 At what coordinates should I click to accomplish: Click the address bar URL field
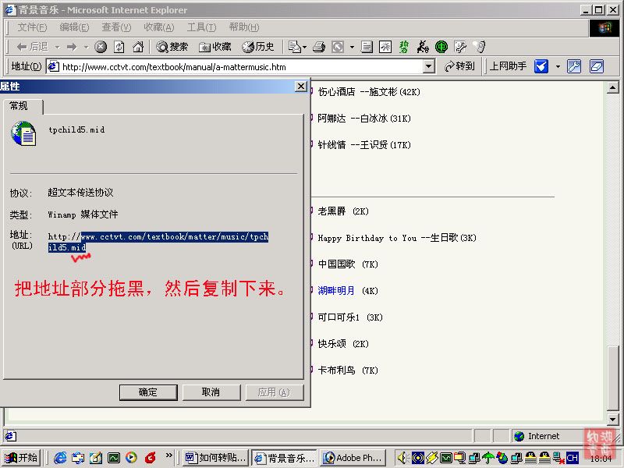pos(234,67)
